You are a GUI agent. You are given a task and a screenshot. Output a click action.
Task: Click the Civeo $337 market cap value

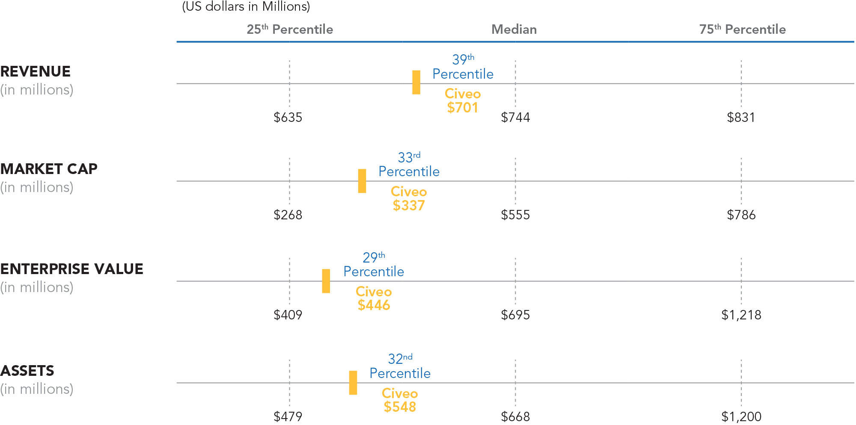pyautogui.click(x=409, y=205)
